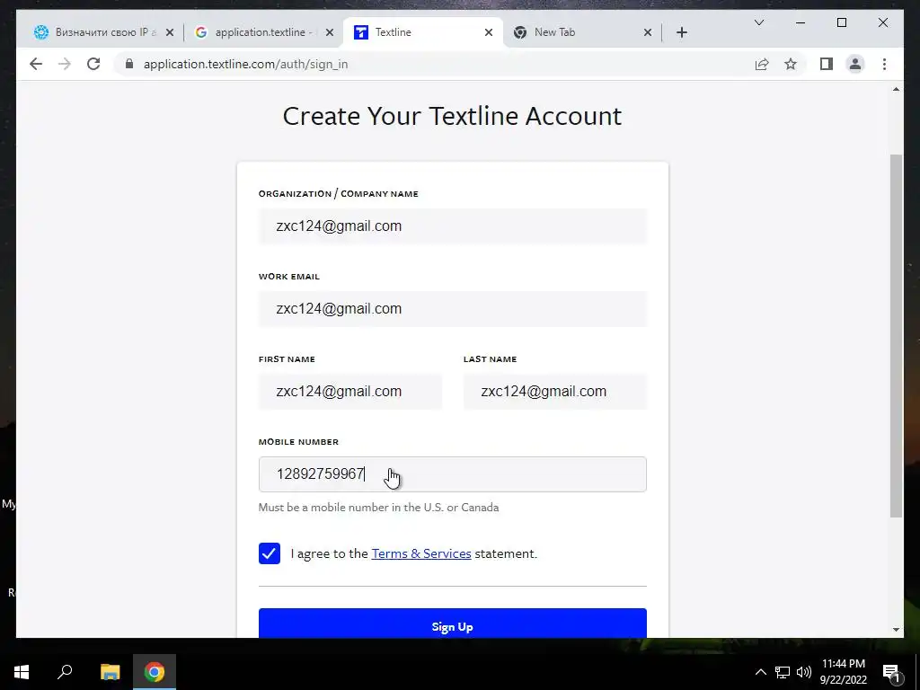This screenshot has width=920, height=690.
Task: Click the Mobile Number field
Action: click(x=453, y=474)
